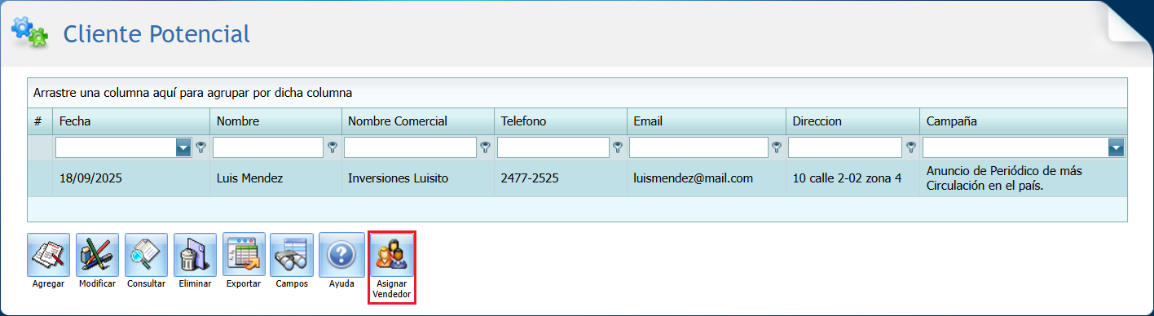The height and width of the screenshot is (316, 1154).
Task: Sort by the Telefono column header
Action: (561, 121)
